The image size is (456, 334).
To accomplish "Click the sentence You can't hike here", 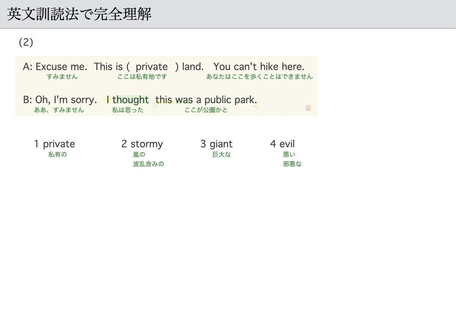I will click(259, 67).
